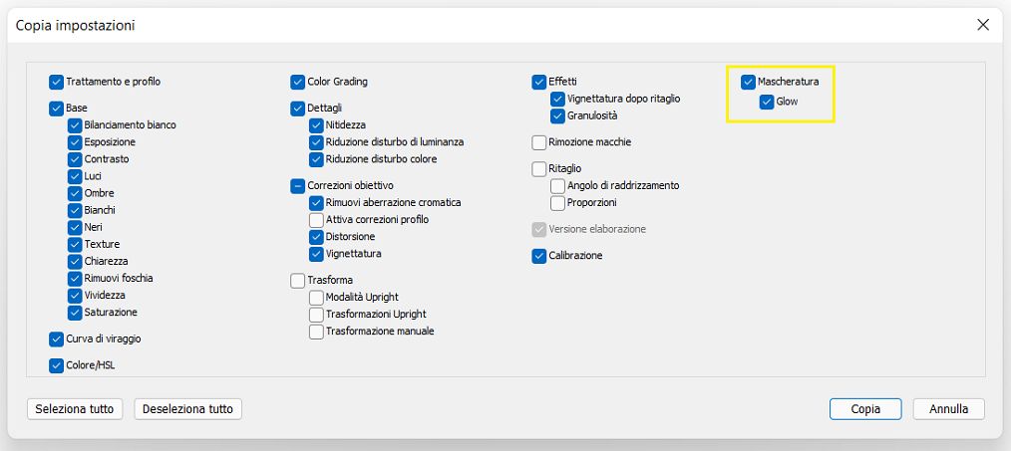Enable the Rimozione macchie checkbox
The width and height of the screenshot is (1011, 451).
539,142
